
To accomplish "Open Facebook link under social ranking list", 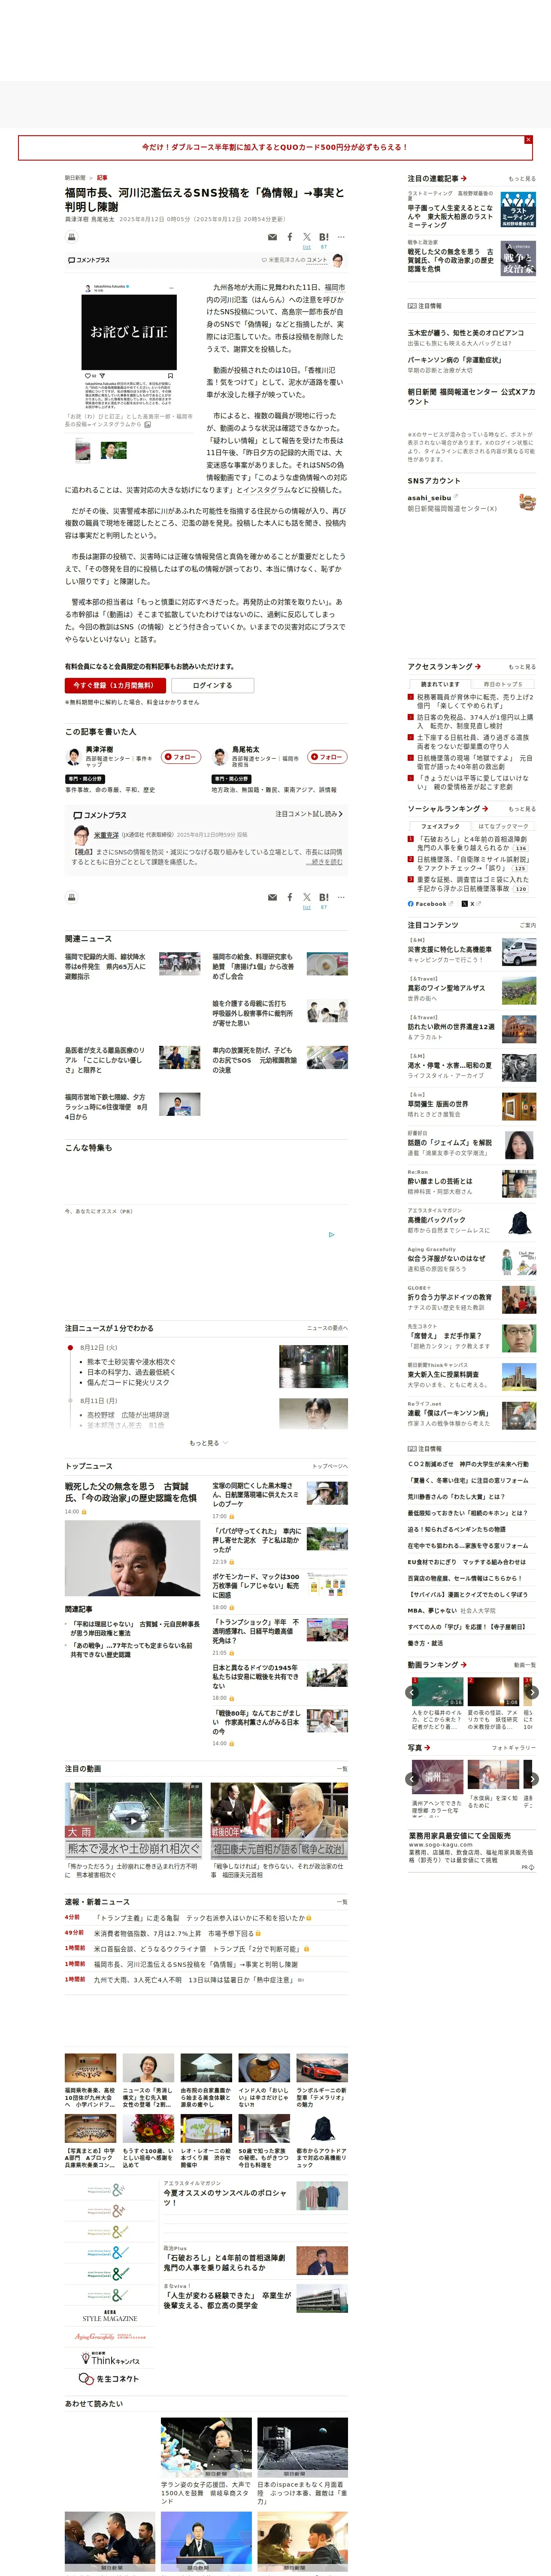I will coord(431,904).
